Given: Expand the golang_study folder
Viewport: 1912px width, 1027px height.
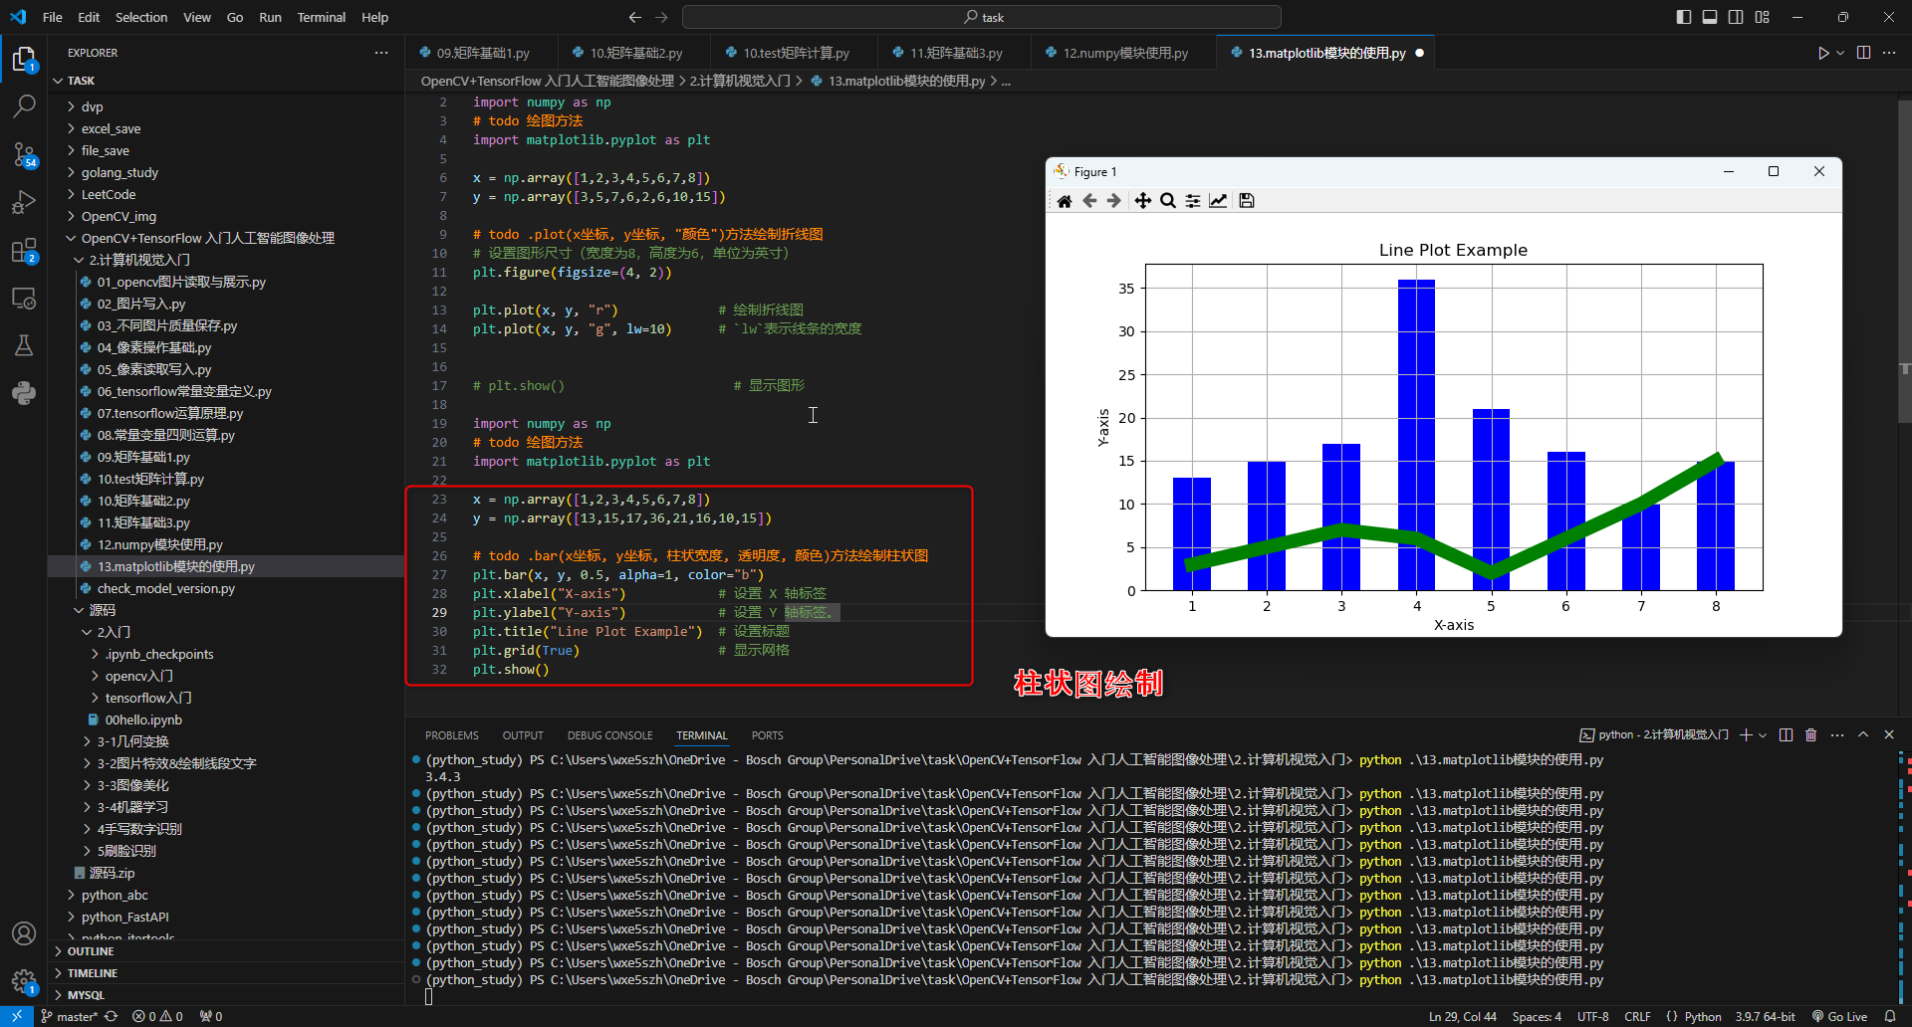Looking at the screenshot, I should tap(119, 172).
